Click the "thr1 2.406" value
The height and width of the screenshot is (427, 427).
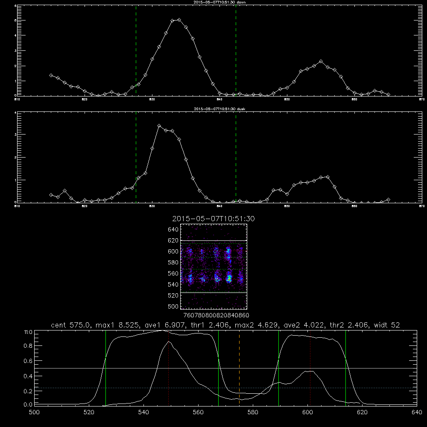point(209,325)
